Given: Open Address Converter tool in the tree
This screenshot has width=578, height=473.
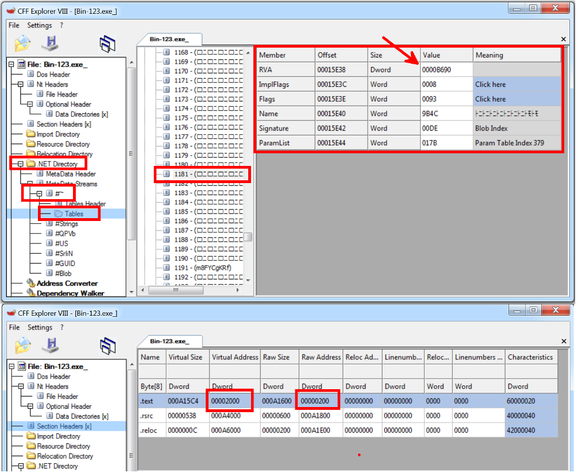Looking at the screenshot, I should coord(67,284).
